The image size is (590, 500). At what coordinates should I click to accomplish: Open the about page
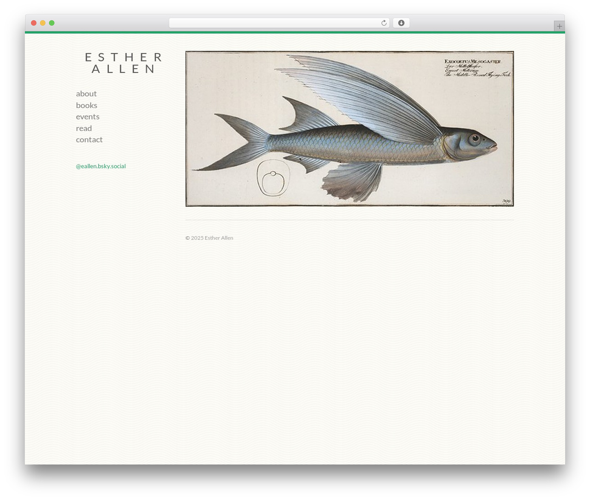point(86,94)
